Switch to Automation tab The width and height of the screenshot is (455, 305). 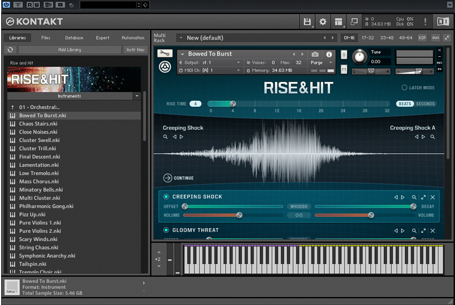pos(133,37)
